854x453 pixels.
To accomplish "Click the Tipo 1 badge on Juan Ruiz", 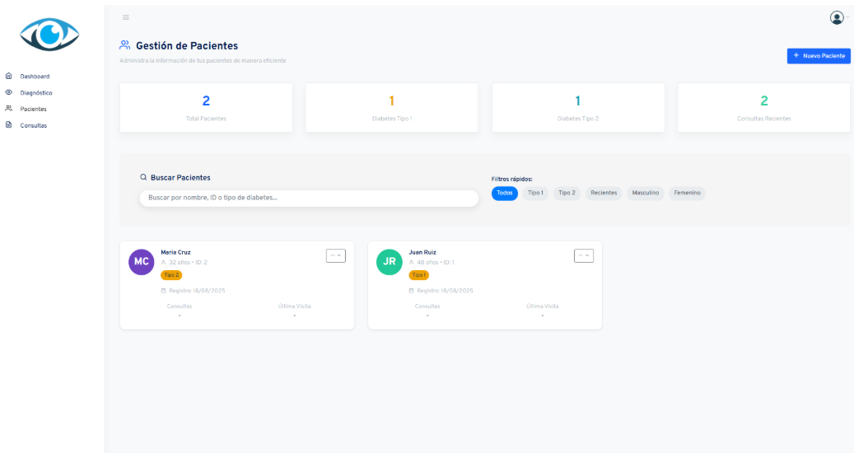I will pyautogui.click(x=419, y=275).
